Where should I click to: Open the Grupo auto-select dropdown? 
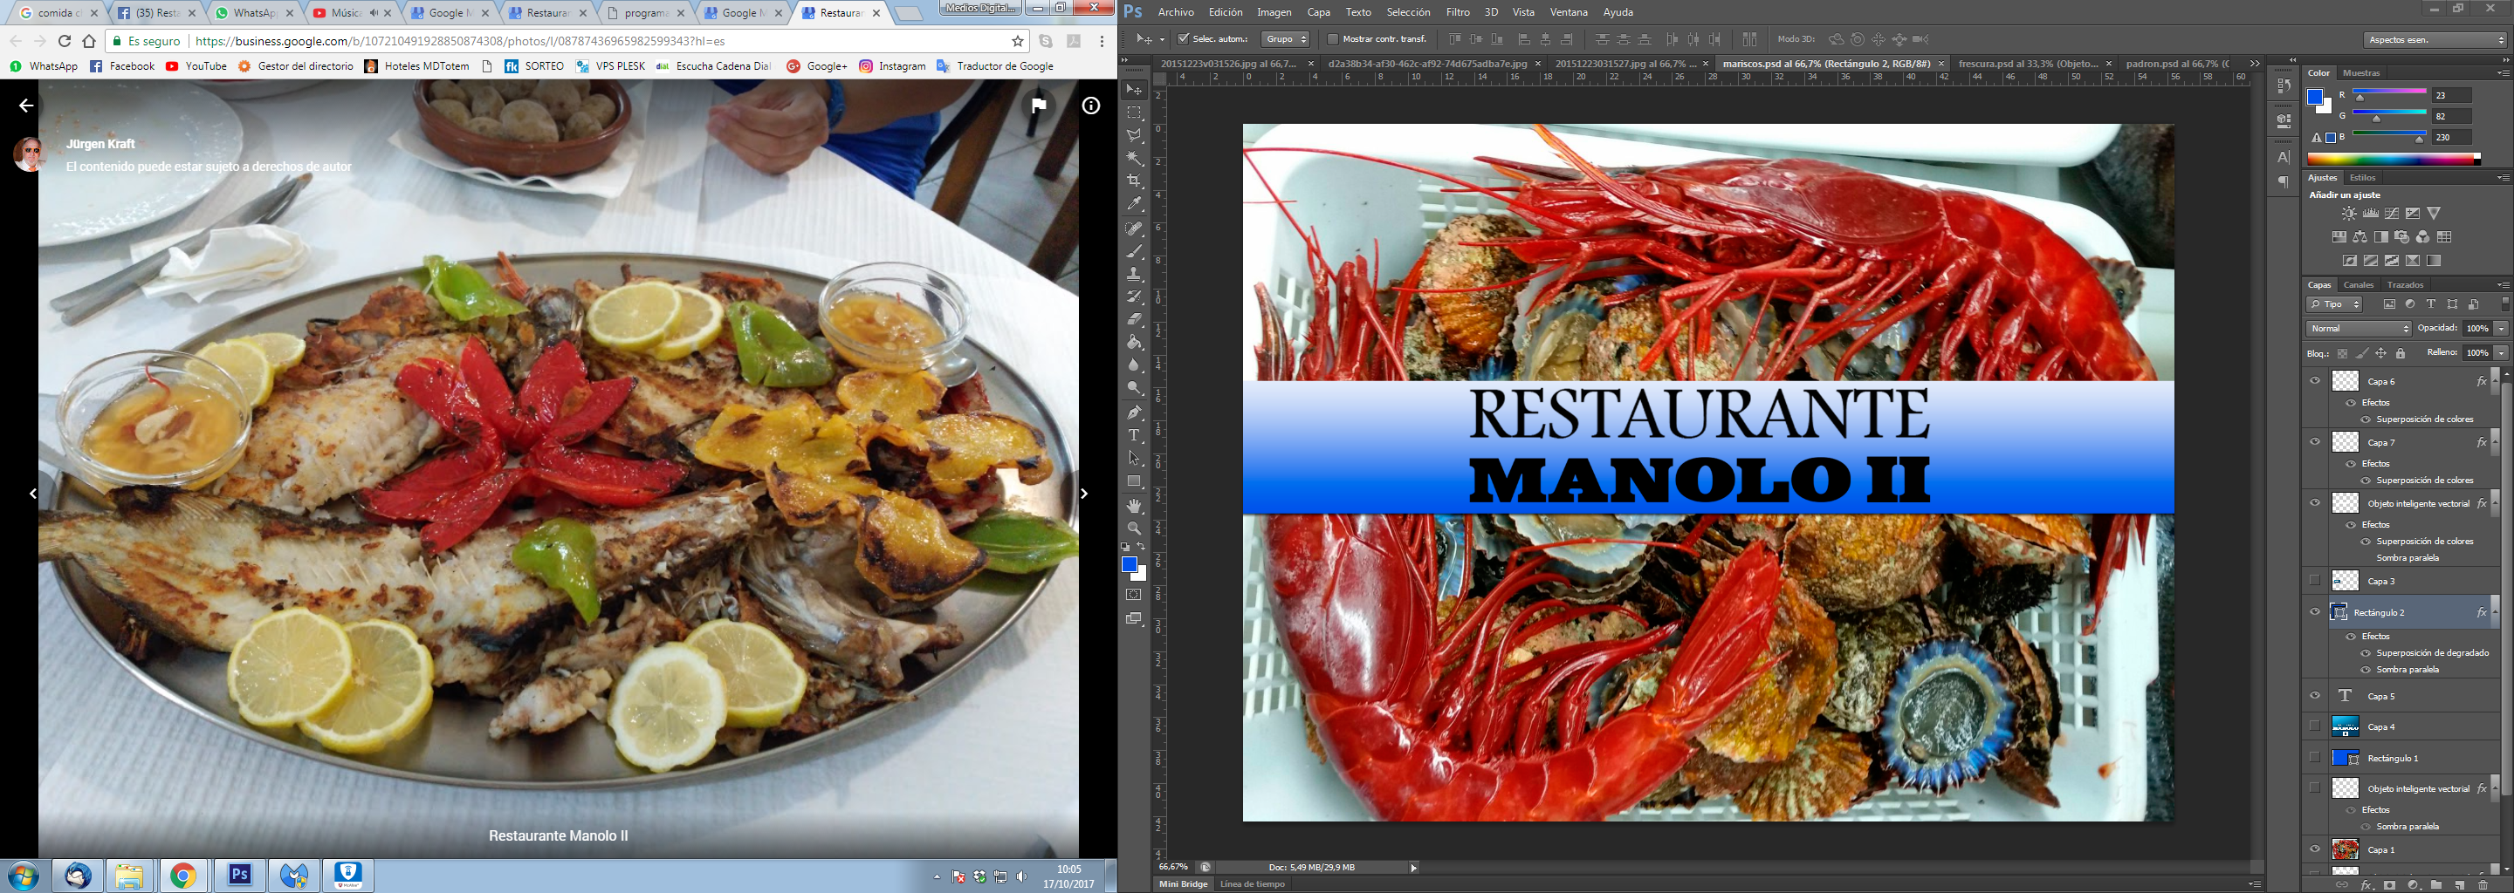1285,39
